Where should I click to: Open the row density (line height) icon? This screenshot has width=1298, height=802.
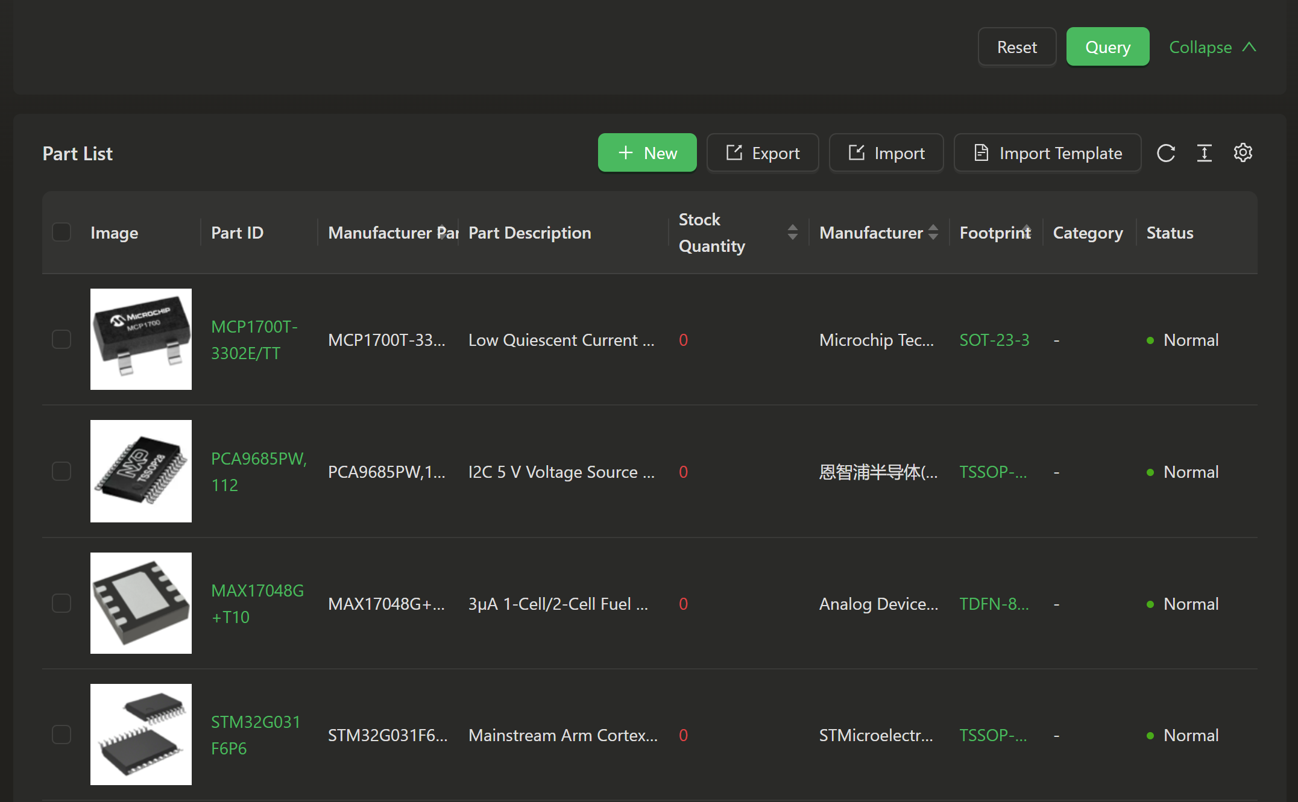point(1204,153)
